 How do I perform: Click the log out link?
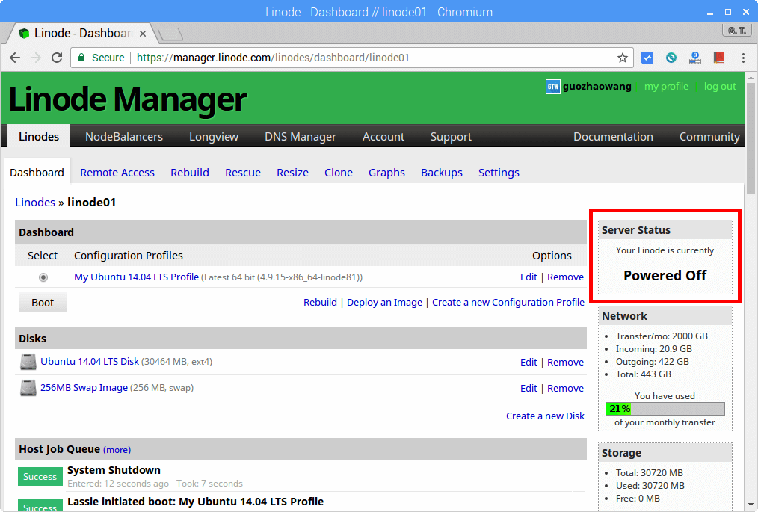pos(719,87)
